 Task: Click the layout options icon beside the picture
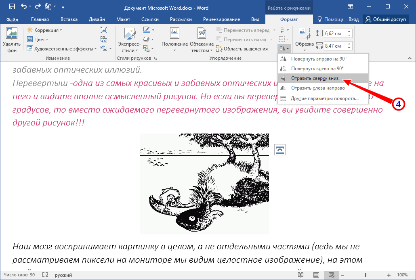point(279,150)
